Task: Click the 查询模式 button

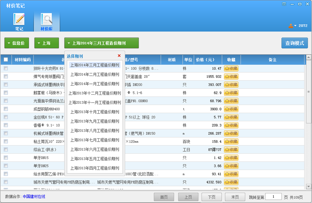Action: (x=294, y=43)
